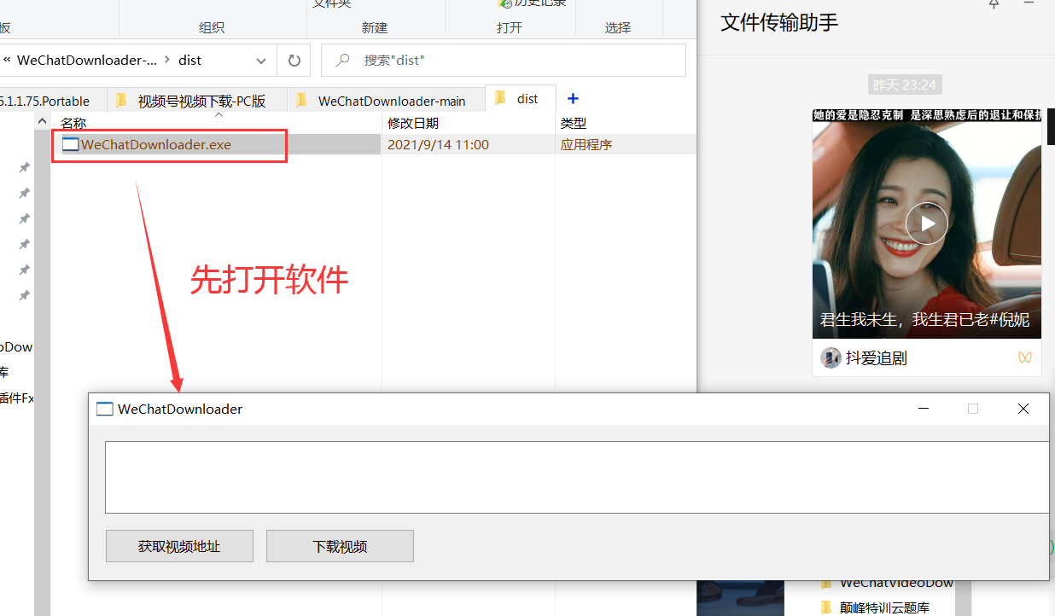Image resolution: width=1055 pixels, height=616 pixels.
Task: Click the 下载视频 button in WeChatDownloader
Action: tap(339, 545)
